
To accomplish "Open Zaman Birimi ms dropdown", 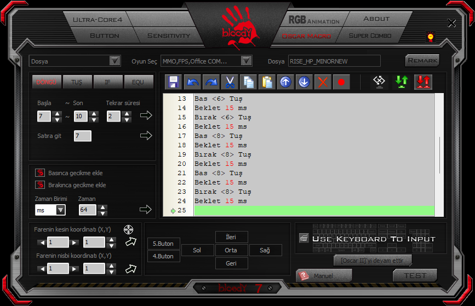I will pos(61,210).
